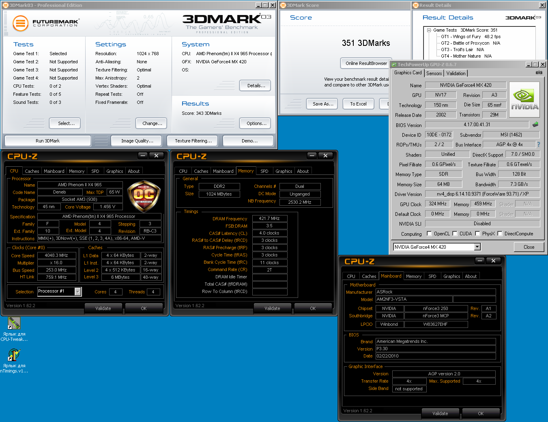Open the Processor #1 selection dropdown
Viewport: 548px width, 422px height.
pos(78,291)
